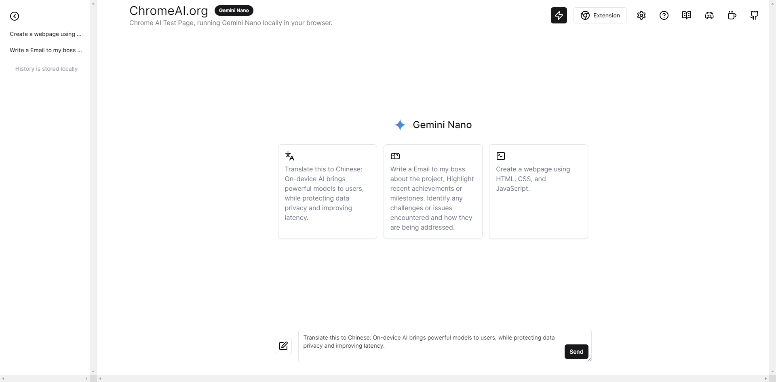Image resolution: width=776 pixels, height=382 pixels.
Task: Open 'Write a Email to my boss ...' history
Action: pos(45,50)
